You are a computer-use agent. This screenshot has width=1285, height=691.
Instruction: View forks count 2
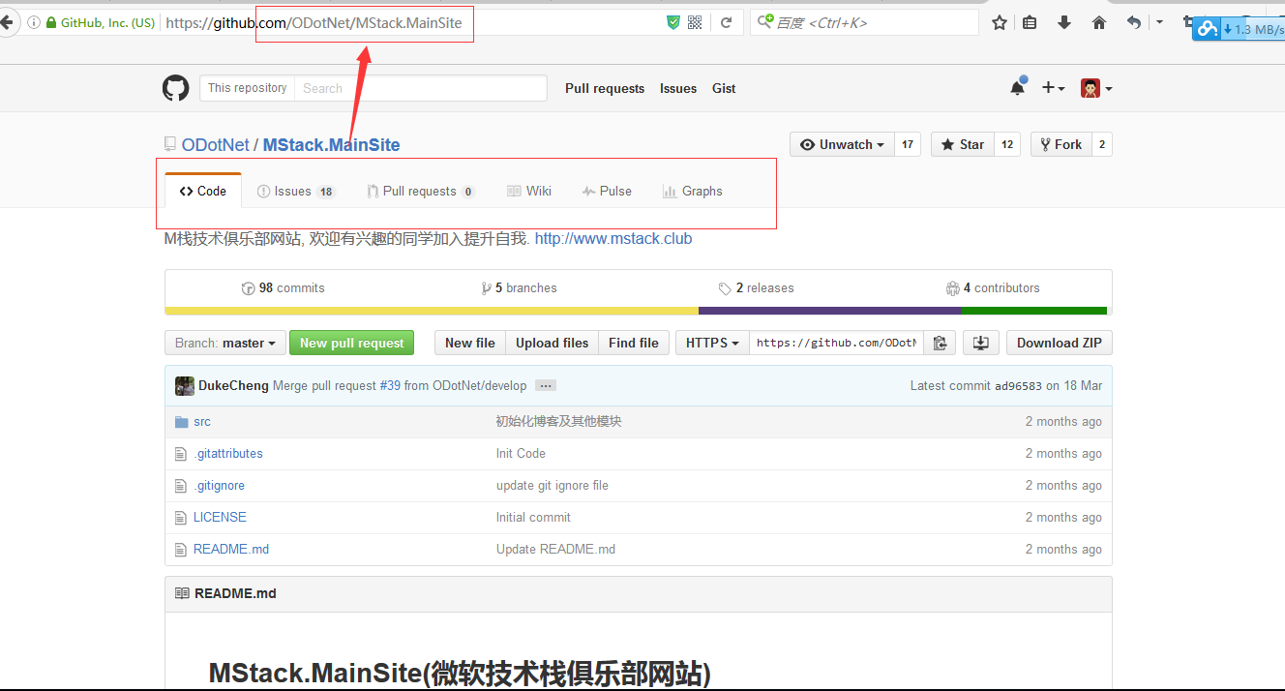[1102, 144]
